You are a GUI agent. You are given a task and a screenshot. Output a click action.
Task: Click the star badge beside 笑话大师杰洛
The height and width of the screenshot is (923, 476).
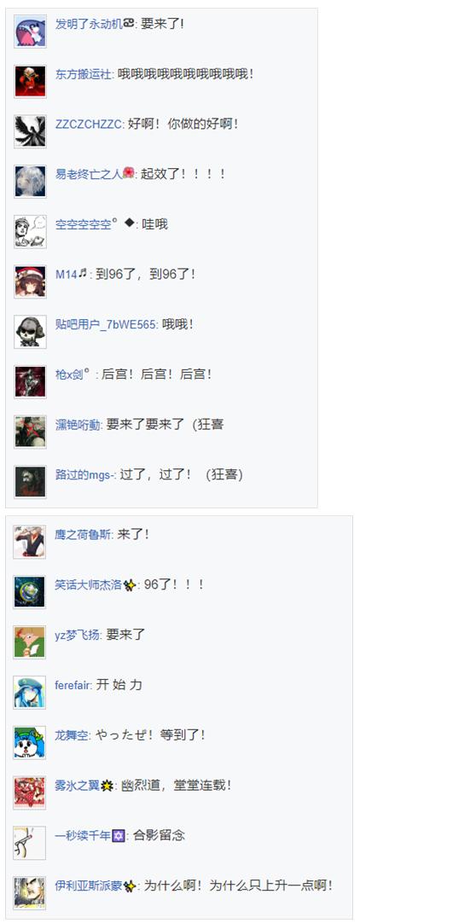tap(130, 585)
